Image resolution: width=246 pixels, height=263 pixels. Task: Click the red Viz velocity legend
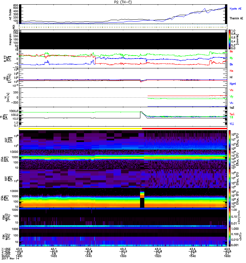tap(231, 90)
